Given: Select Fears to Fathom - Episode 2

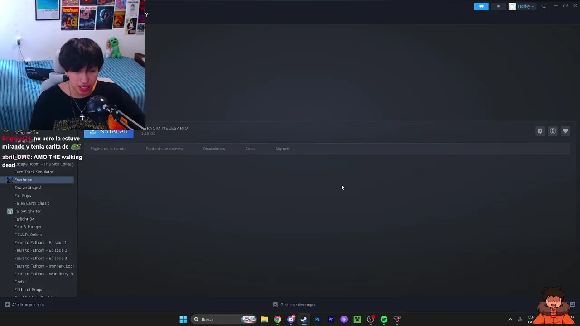Looking at the screenshot, I should (x=41, y=250).
